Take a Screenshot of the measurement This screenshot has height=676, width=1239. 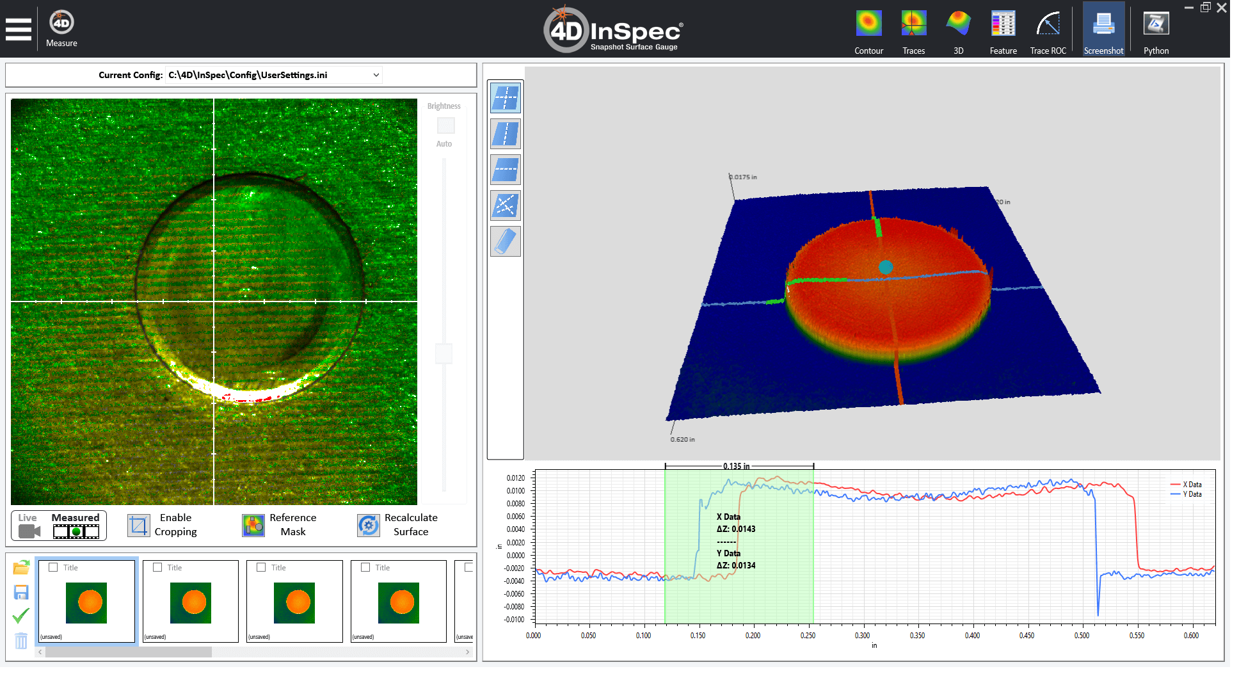coord(1103,31)
